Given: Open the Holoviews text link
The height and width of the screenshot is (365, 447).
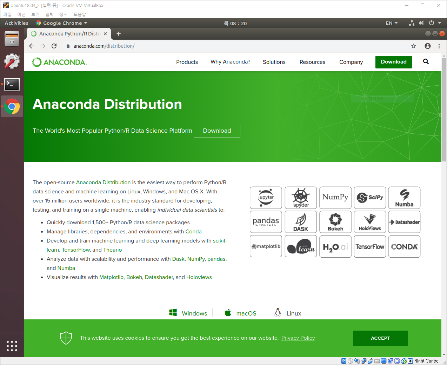Looking at the screenshot, I should coord(199,277).
